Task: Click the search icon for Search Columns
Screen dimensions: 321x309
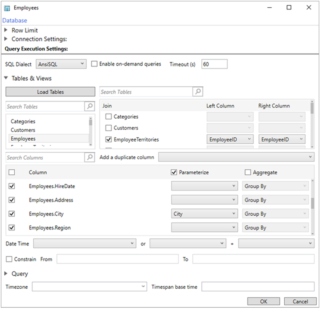Action: click(89, 158)
